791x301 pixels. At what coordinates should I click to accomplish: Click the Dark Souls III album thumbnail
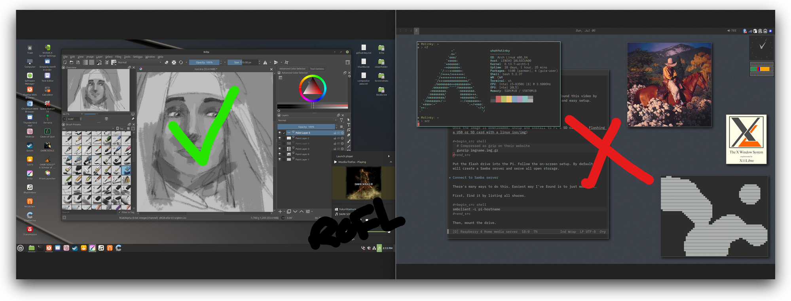pyautogui.click(x=363, y=183)
